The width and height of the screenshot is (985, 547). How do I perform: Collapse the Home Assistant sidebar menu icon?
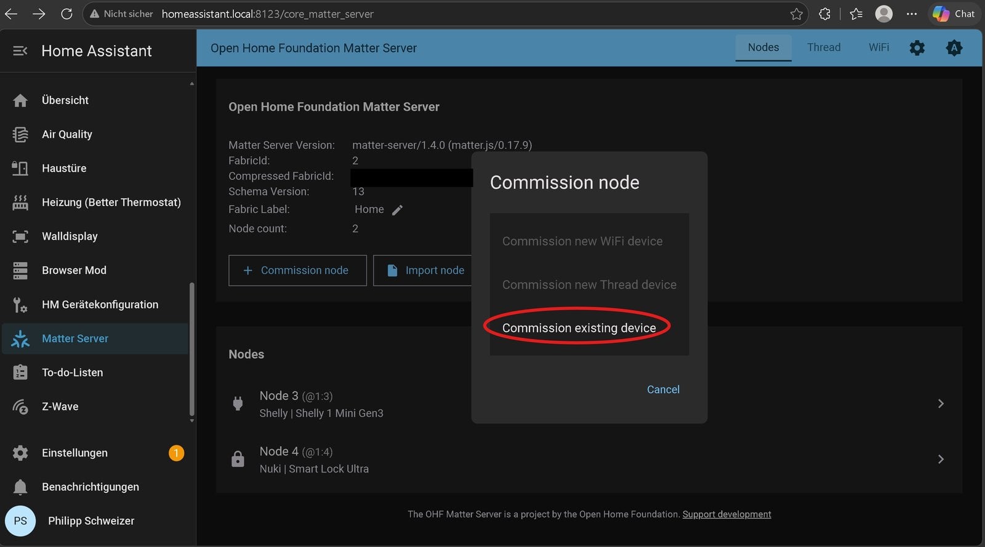[x=20, y=51]
